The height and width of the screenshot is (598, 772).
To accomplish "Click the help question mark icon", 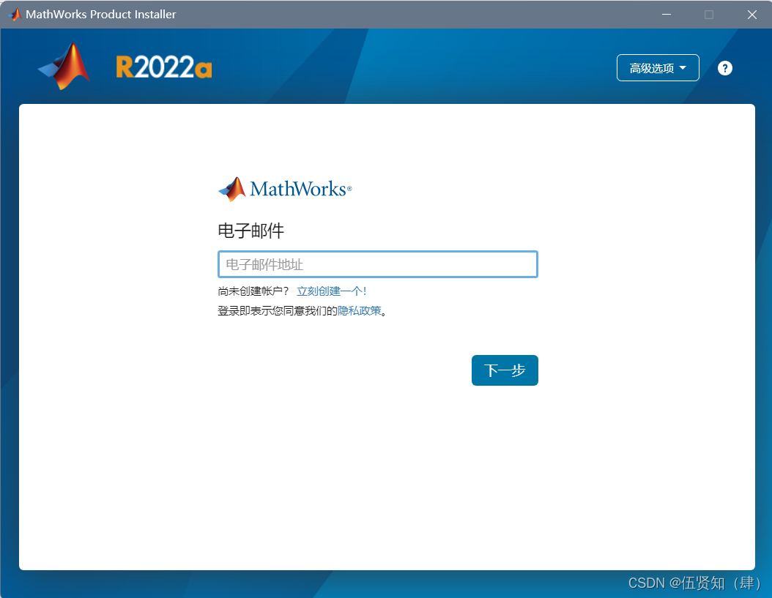I will [x=724, y=68].
